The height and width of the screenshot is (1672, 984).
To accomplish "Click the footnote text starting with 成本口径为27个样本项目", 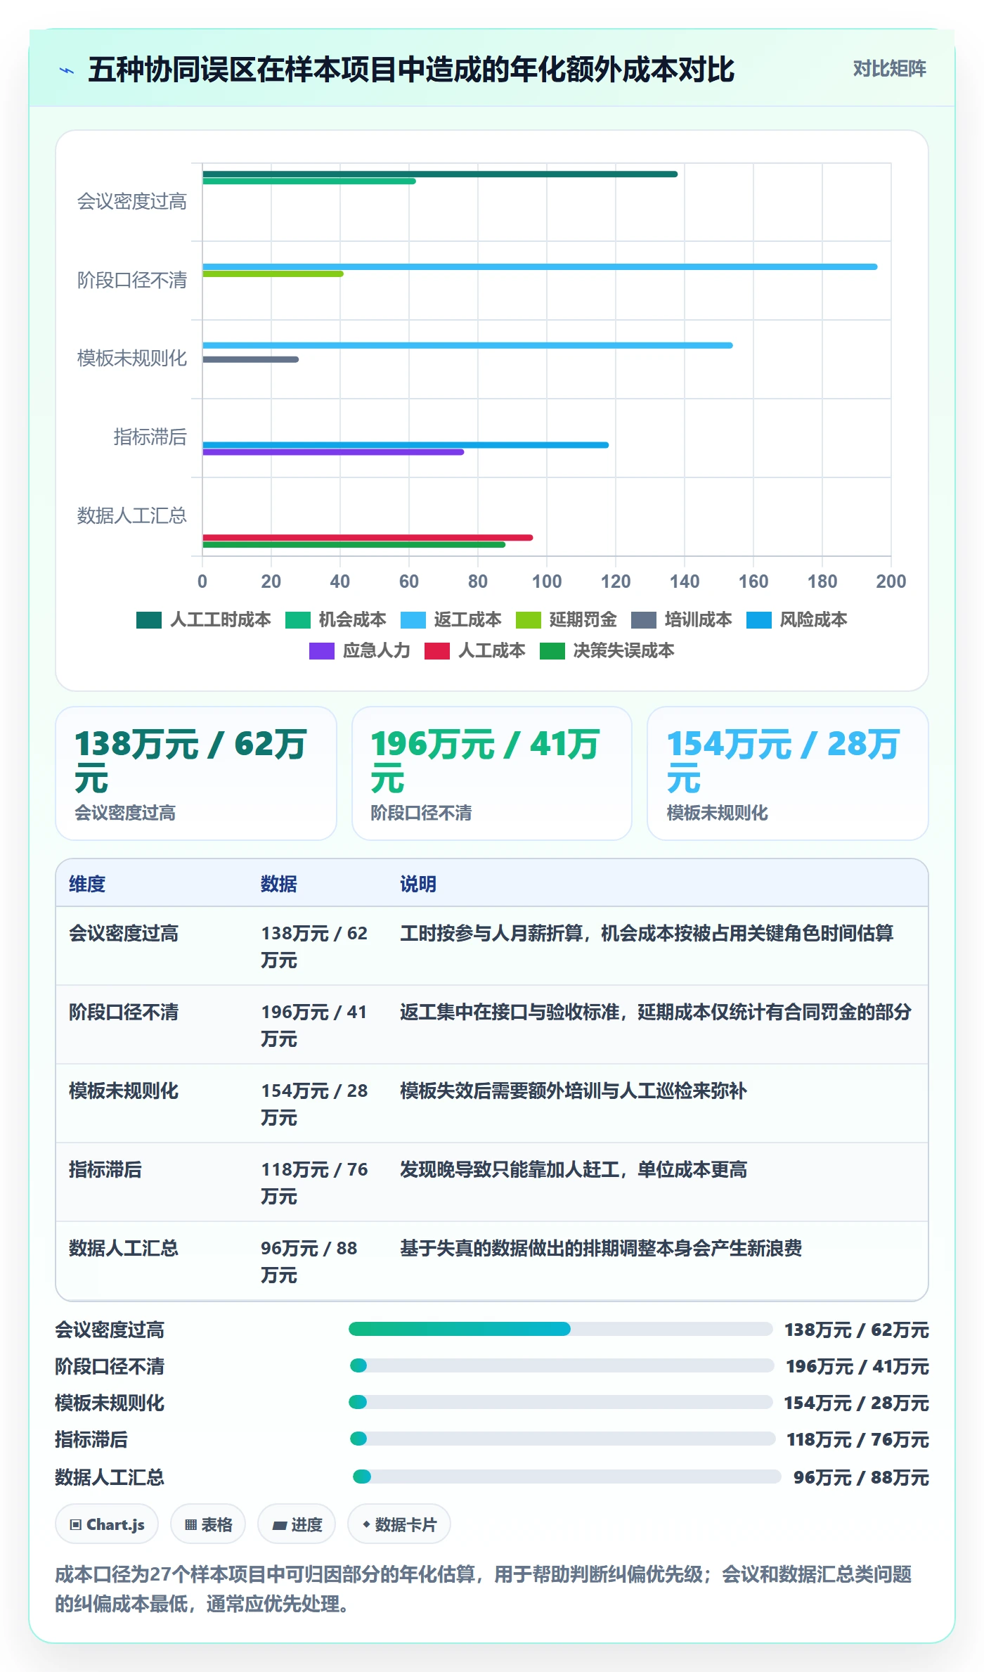I will pos(484,1589).
